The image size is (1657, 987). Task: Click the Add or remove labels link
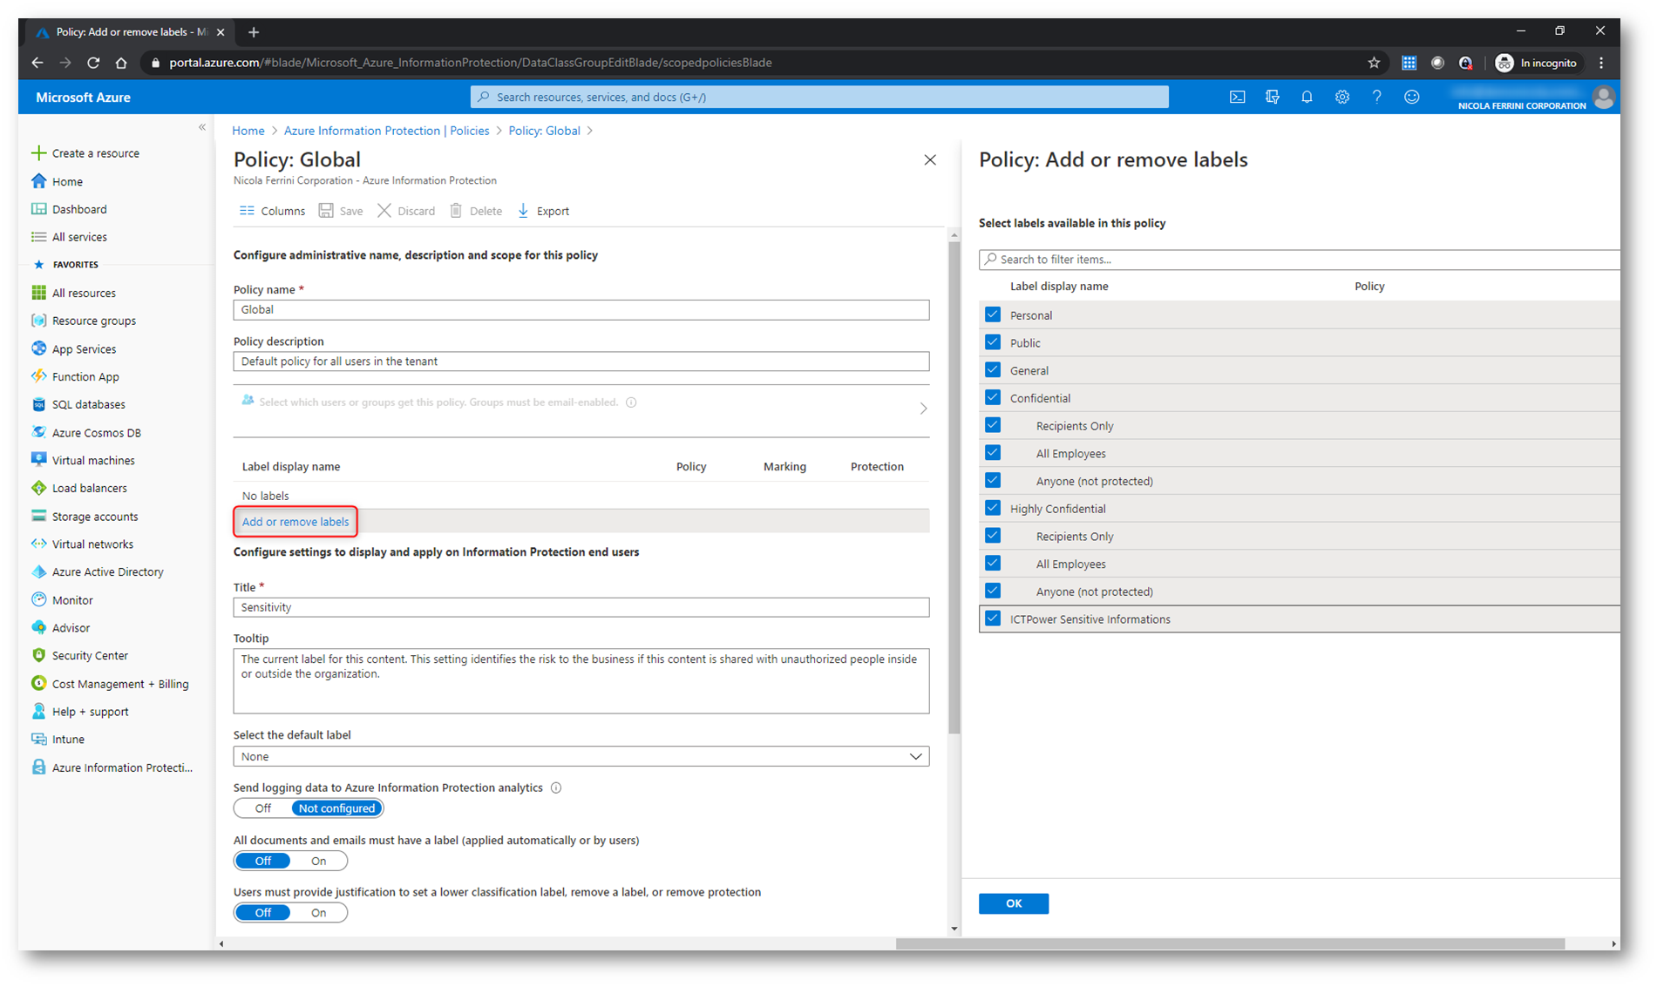295,522
